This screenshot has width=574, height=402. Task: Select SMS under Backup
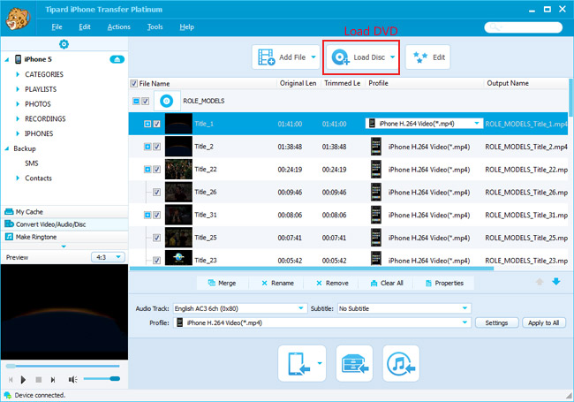point(32,163)
